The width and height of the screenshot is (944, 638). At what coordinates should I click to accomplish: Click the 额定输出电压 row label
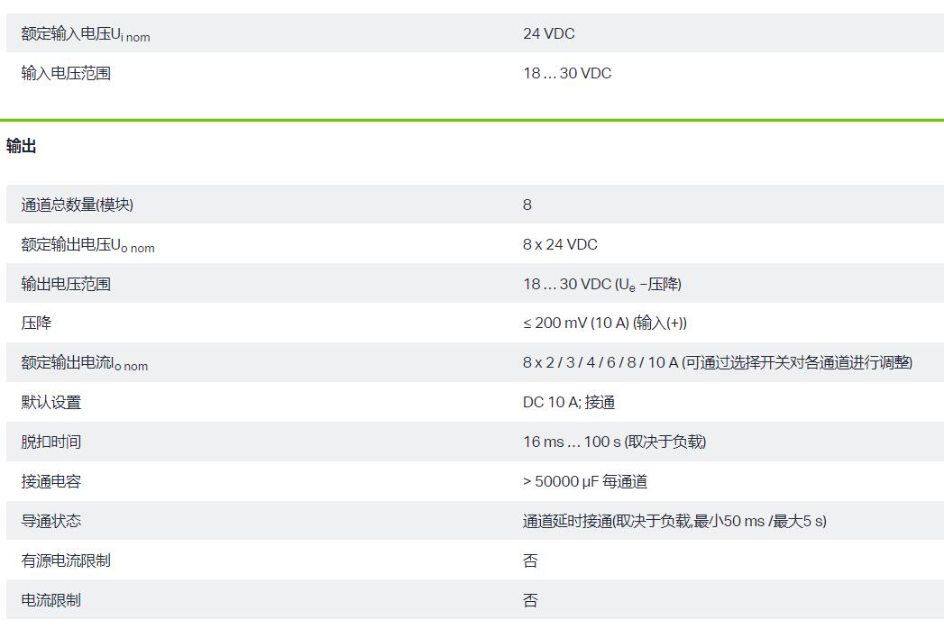pyautogui.click(x=87, y=245)
